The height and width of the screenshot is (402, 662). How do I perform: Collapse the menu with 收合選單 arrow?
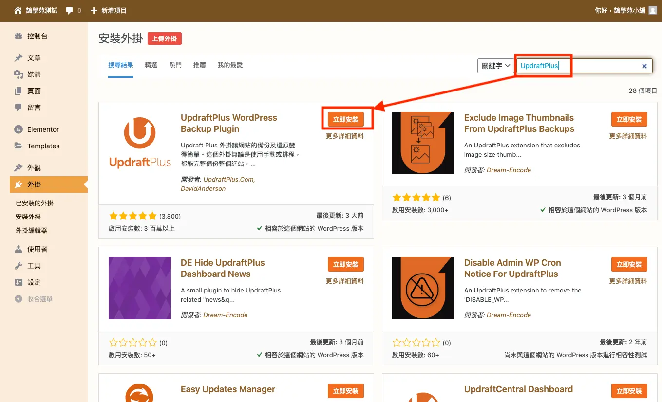(x=19, y=299)
